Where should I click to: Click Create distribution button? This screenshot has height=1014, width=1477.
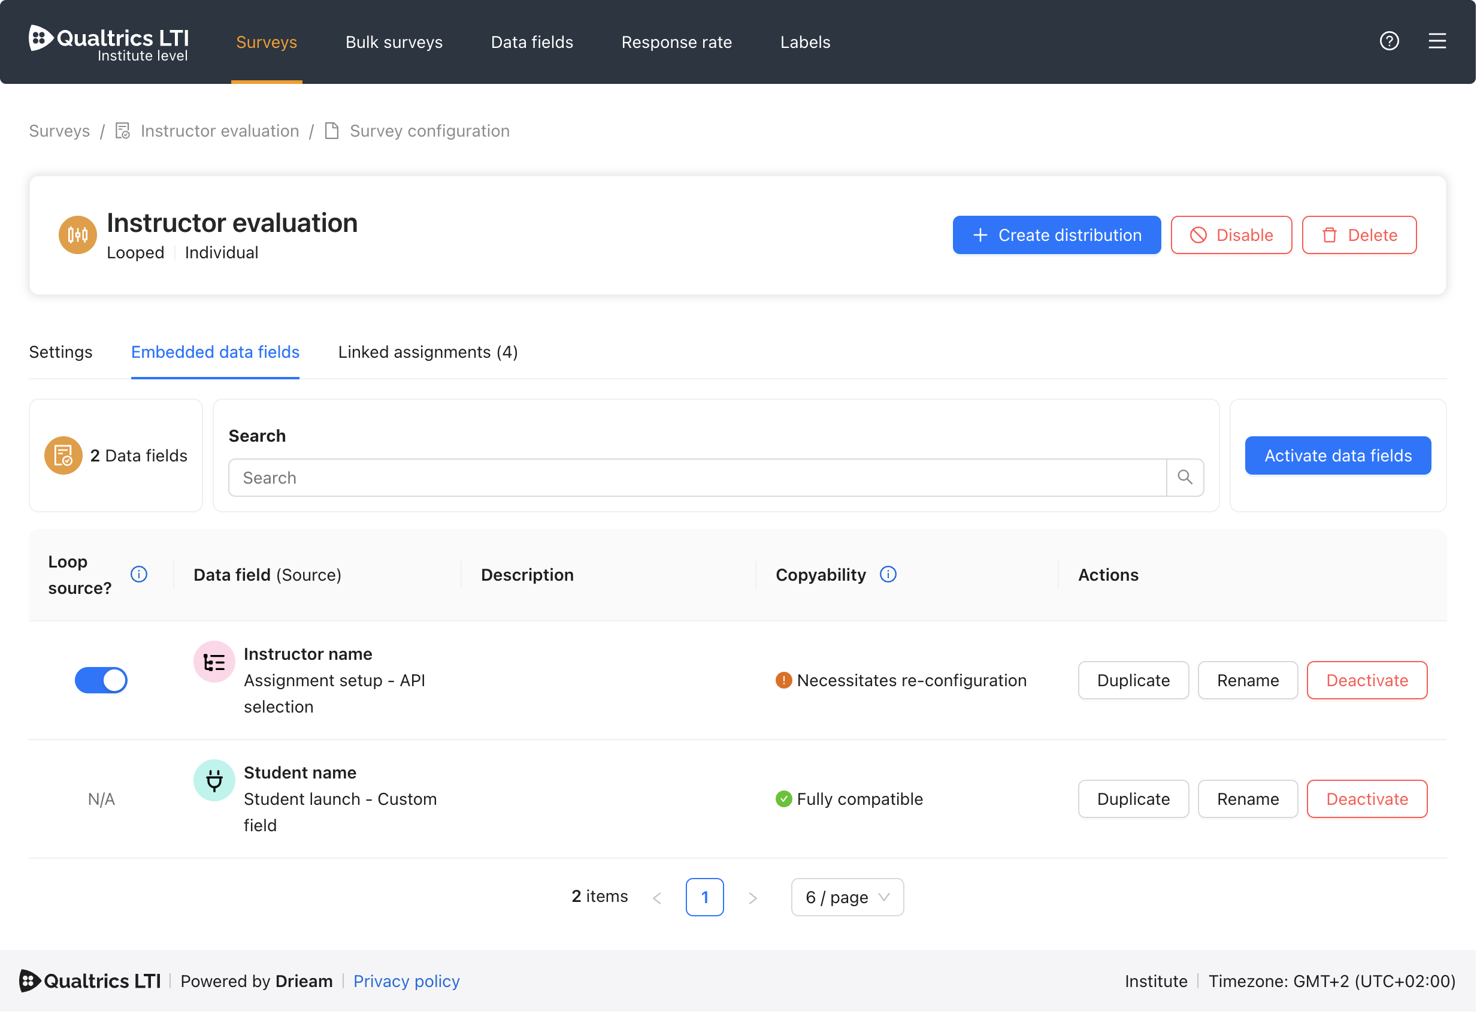tap(1058, 236)
